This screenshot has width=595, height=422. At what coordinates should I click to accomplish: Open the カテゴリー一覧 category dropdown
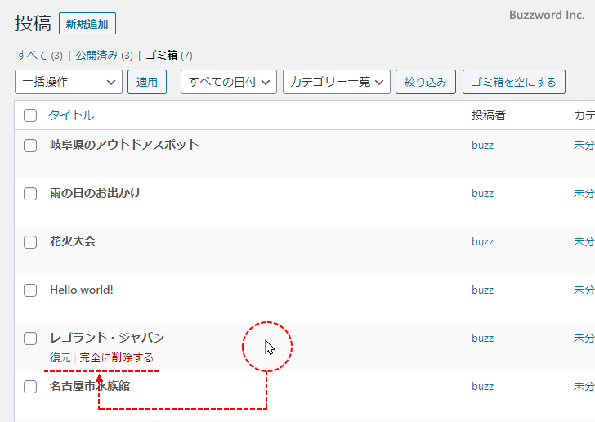point(336,82)
